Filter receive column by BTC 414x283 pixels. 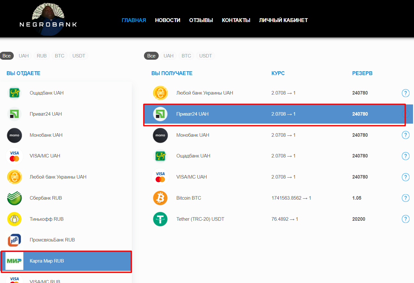tap(186, 56)
